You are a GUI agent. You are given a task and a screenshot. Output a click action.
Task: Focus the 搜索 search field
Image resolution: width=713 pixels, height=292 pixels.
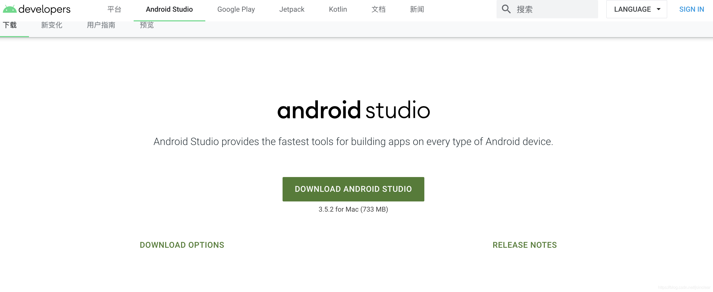[547, 9]
